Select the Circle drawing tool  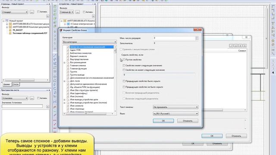click(55, 77)
